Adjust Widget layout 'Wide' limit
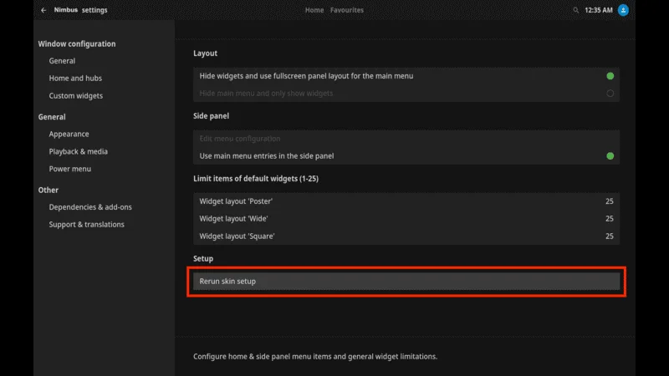 (x=406, y=219)
